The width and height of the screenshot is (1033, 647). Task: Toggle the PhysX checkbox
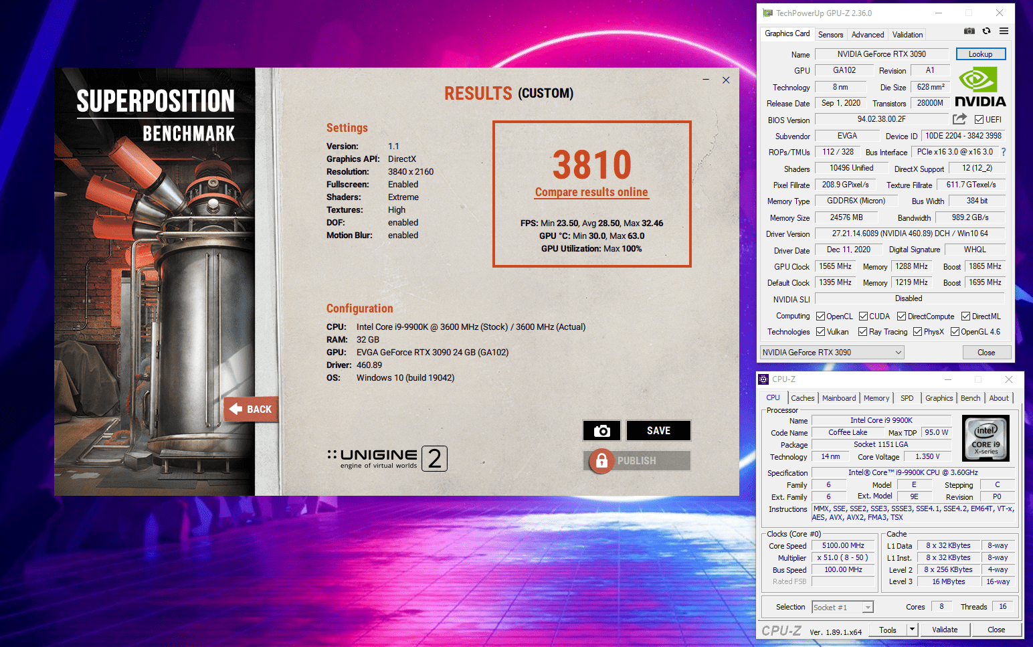918,332
